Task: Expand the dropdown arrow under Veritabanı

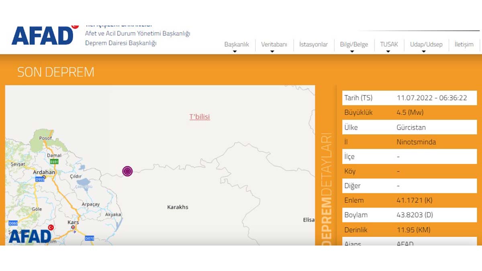Action: click(272, 52)
